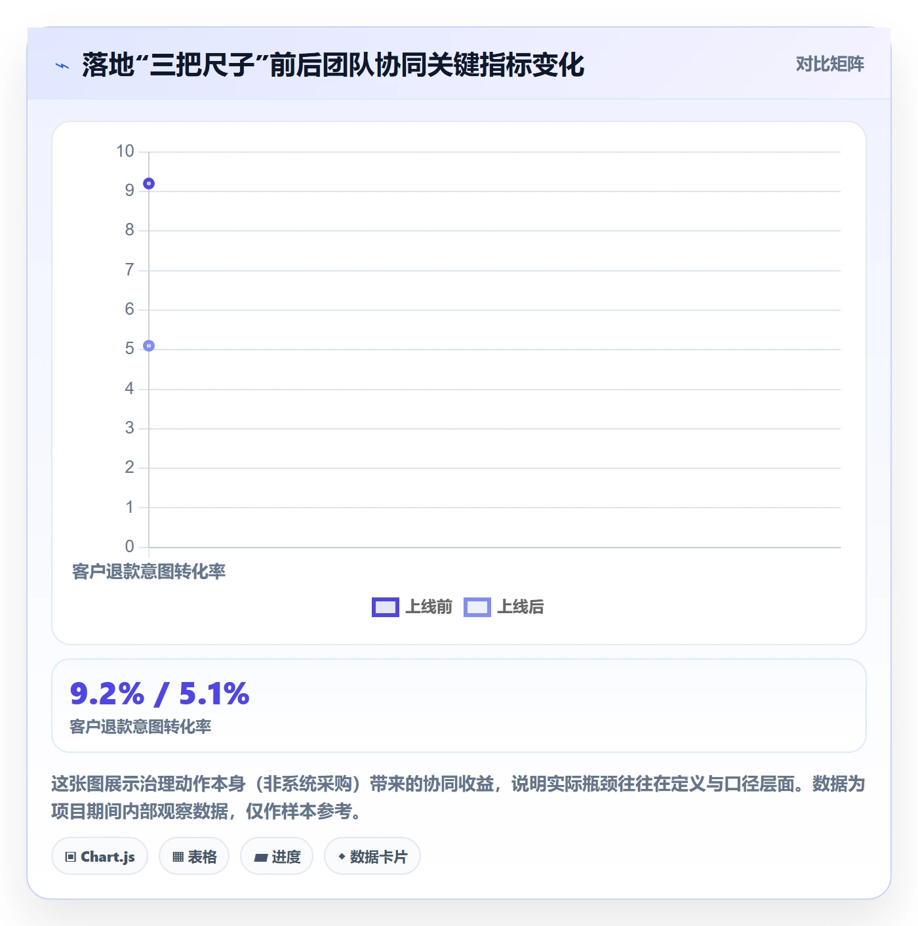Click the bar icon in 进度 tag
The width and height of the screenshot is (918, 926).
(x=261, y=857)
